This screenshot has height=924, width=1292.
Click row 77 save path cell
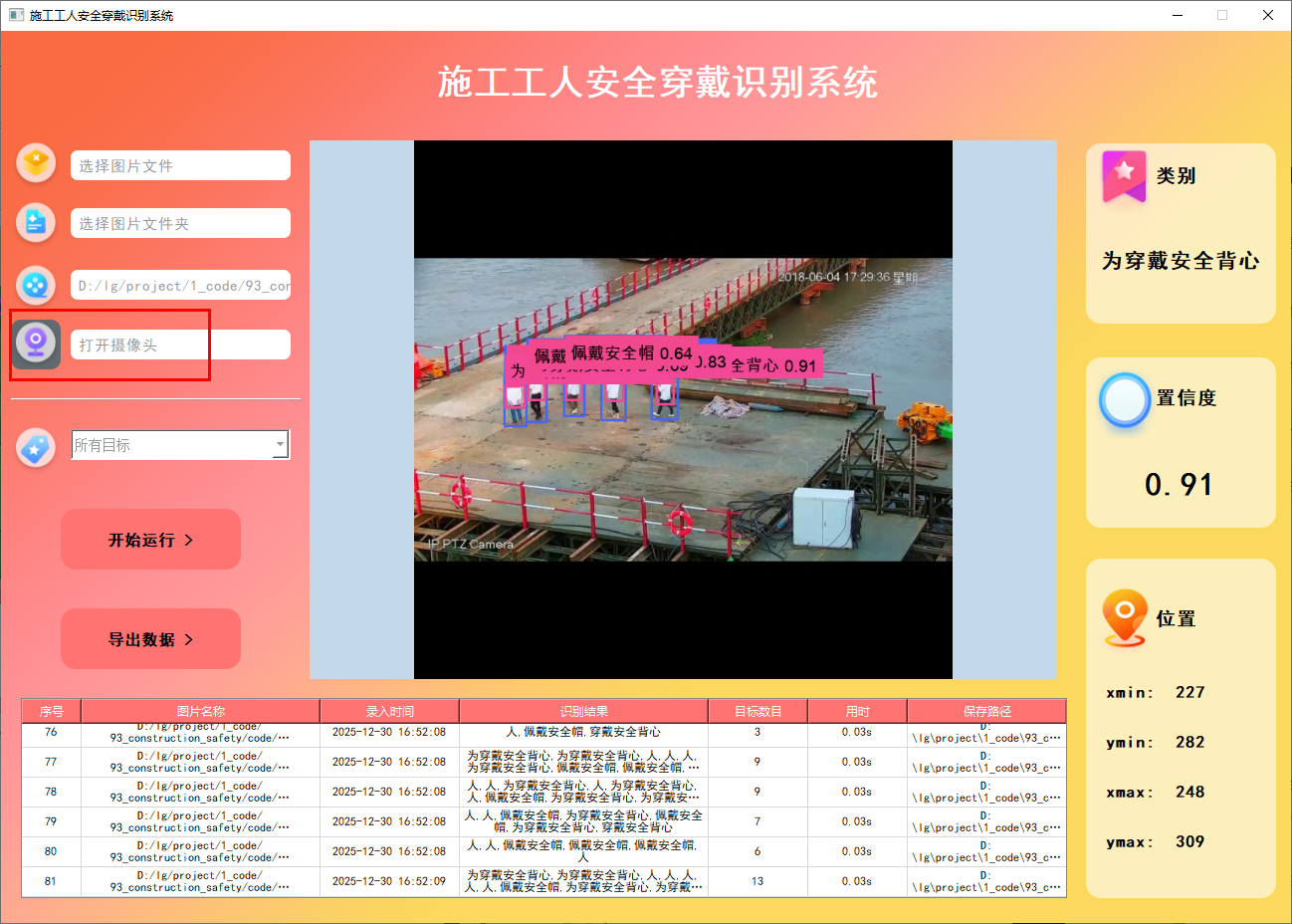click(x=986, y=762)
